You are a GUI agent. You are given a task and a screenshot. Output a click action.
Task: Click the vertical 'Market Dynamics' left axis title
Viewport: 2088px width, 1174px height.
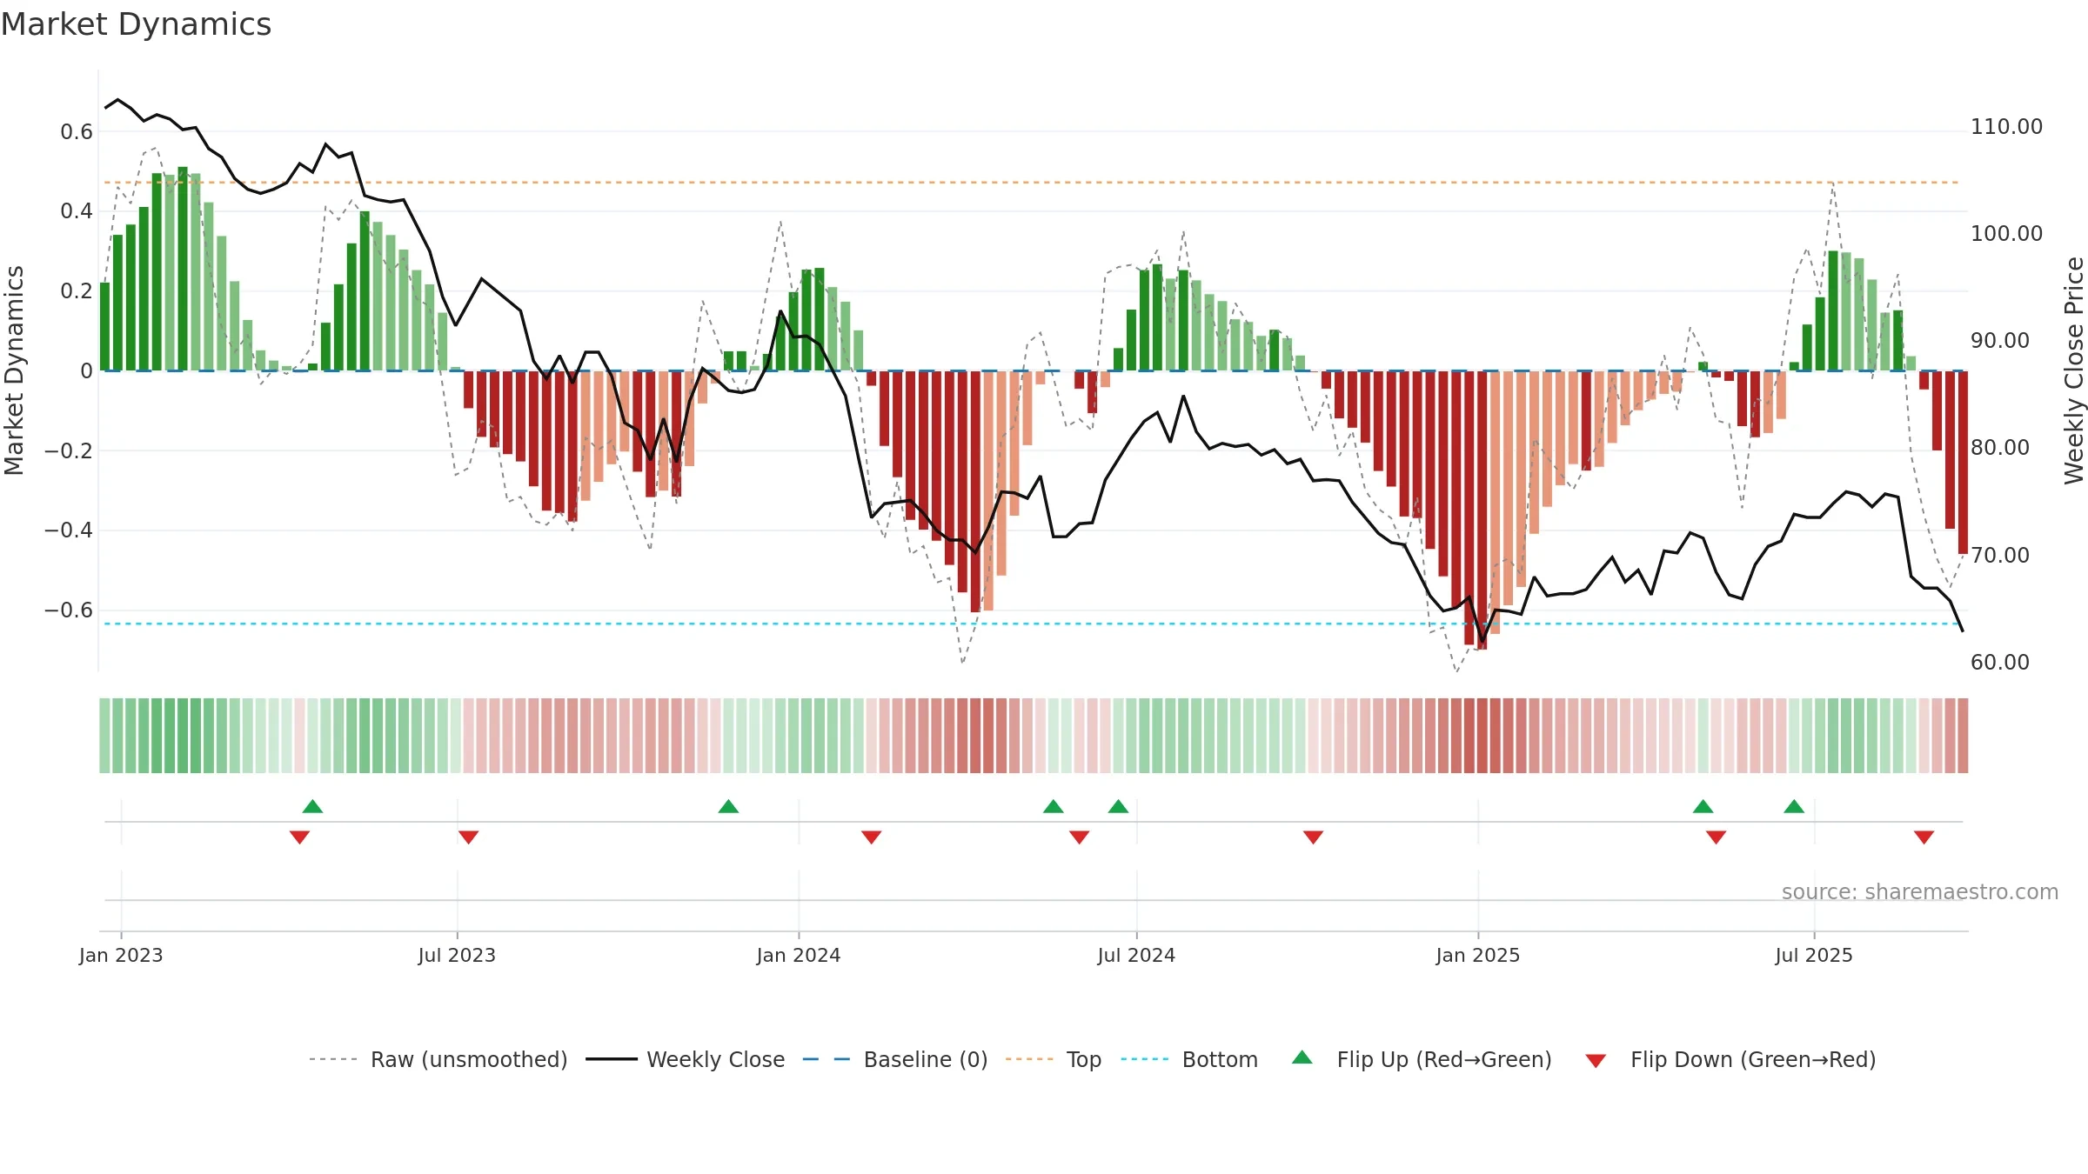(14, 370)
